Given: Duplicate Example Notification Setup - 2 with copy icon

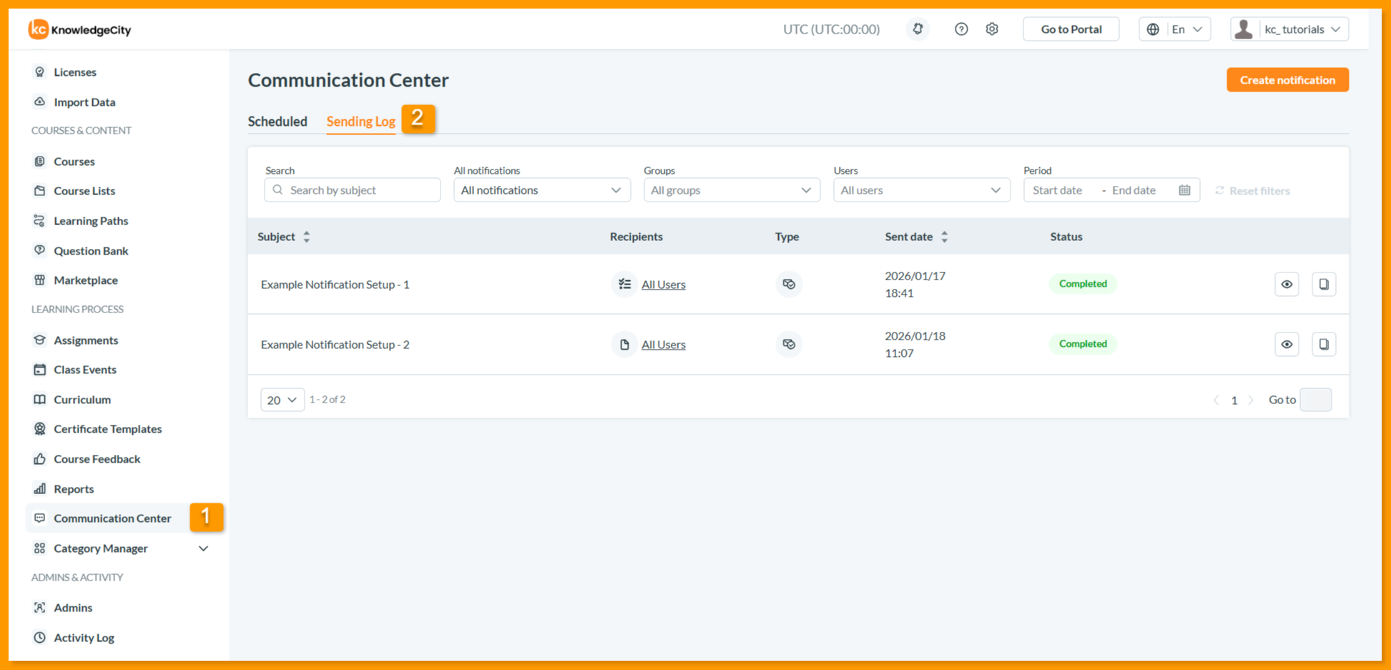Looking at the screenshot, I should [1324, 345].
